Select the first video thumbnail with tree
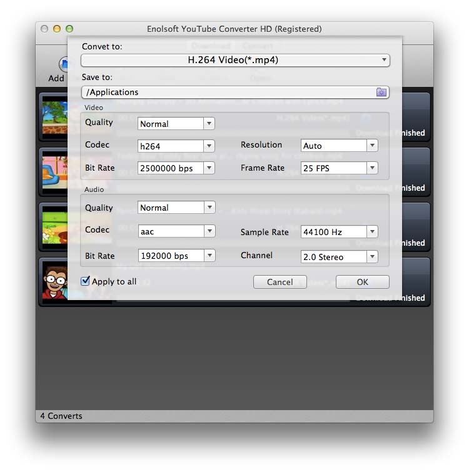 [55, 117]
